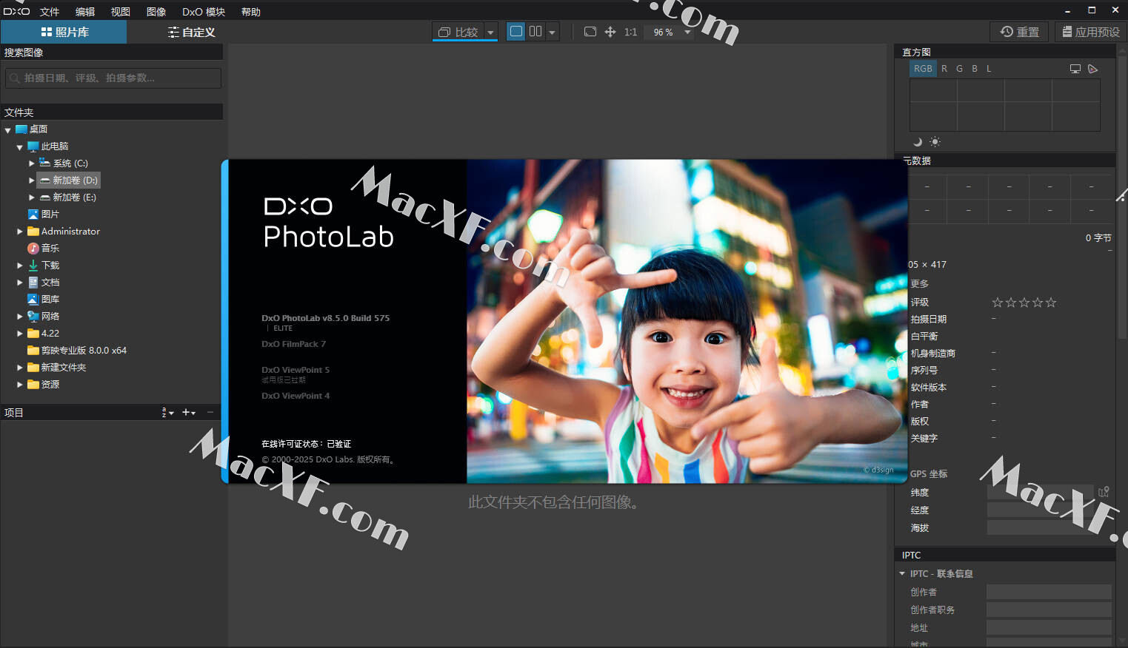The image size is (1128, 648).
Task: Select the 图片 pictures folder icon
Action: pos(33,214)
